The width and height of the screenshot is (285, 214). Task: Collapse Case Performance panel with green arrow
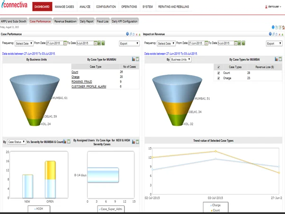[140, 34]
